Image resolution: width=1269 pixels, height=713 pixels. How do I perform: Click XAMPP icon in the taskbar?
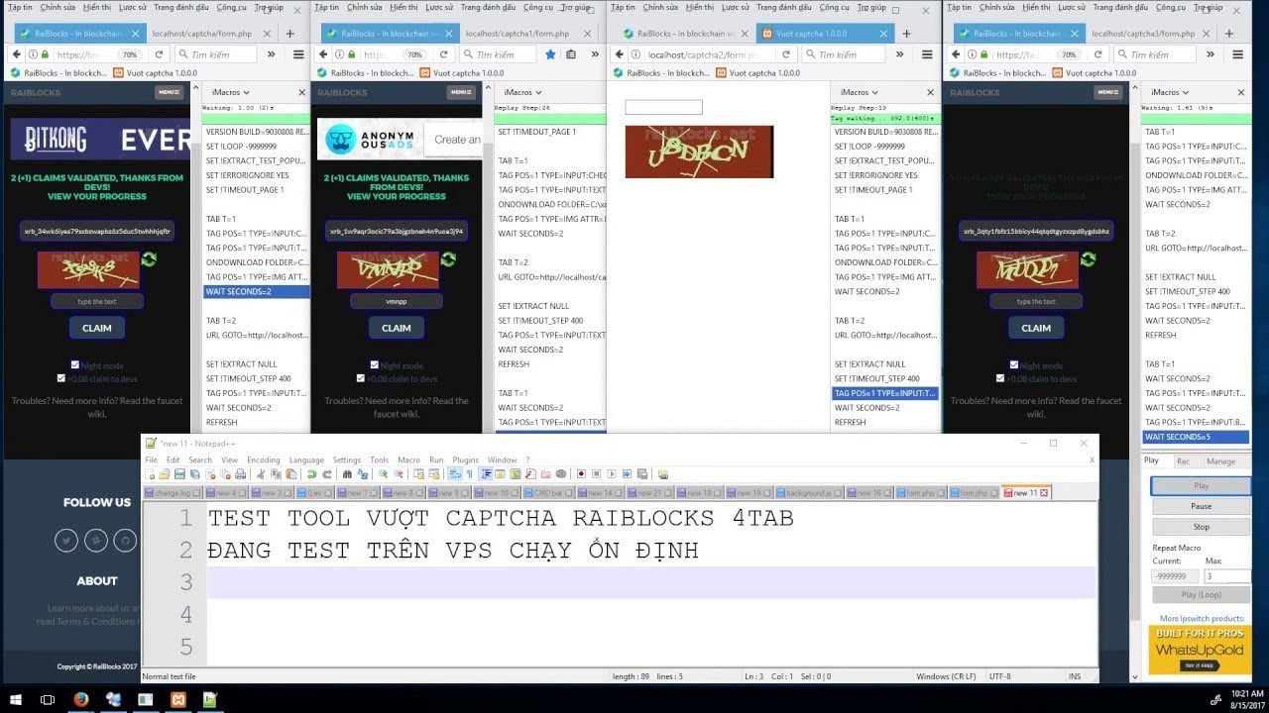[x=177, y=699]
